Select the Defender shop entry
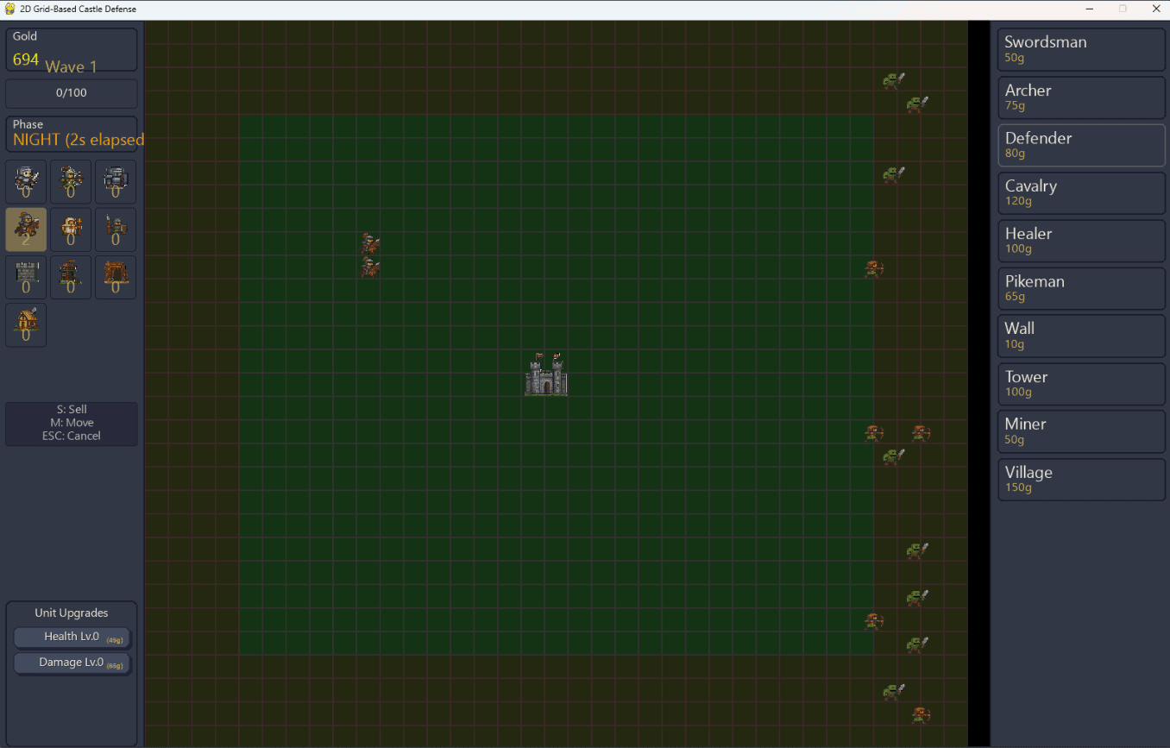The width and height of the screenshot is (1170, 748). 1081,145
